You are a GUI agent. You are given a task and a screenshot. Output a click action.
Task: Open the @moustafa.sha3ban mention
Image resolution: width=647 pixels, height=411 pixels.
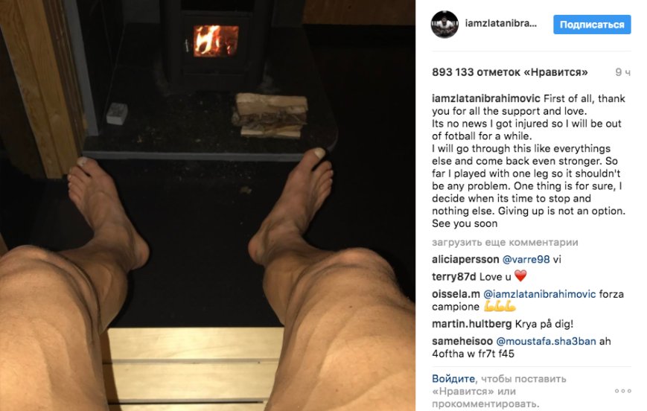(546, 341)
